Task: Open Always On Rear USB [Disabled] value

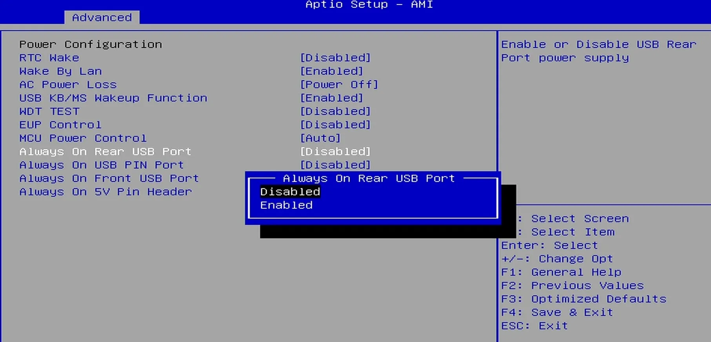Action: [x=335, y=152]
